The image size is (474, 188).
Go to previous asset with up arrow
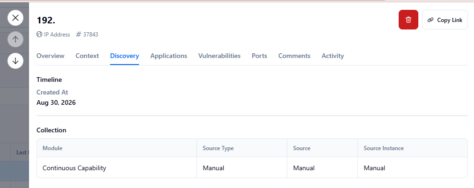15,39
